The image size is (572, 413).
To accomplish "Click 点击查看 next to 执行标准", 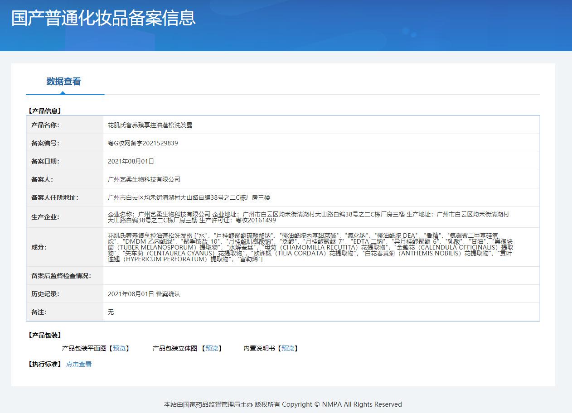I will pos(79,364).
